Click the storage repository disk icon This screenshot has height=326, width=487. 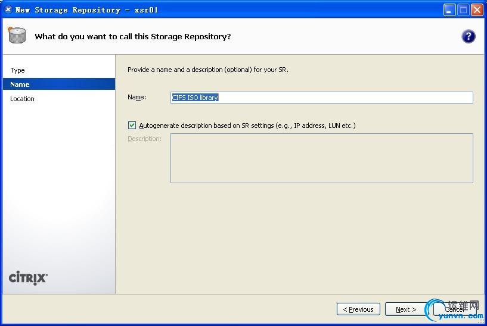point(17,35)
